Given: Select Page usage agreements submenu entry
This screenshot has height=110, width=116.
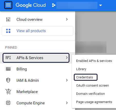Looking at the screenshot, I should (x=94, y=102).
